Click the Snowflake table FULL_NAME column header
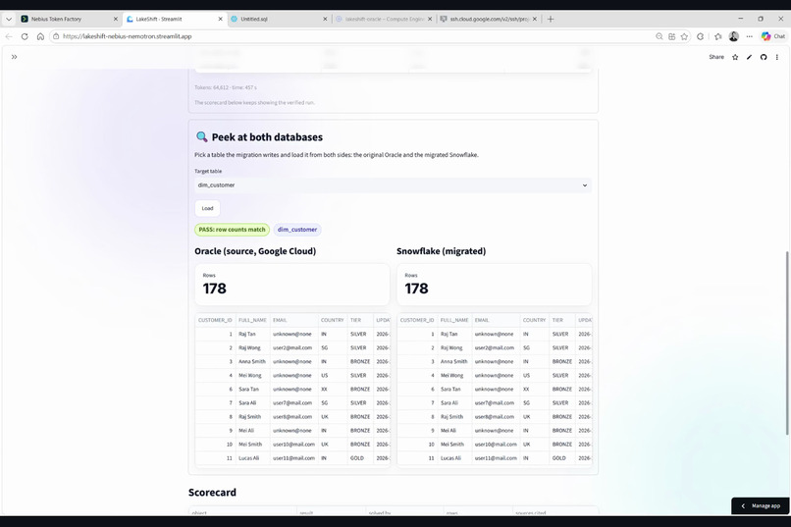Viewport: 791px width, 527px height. point(454,320)
